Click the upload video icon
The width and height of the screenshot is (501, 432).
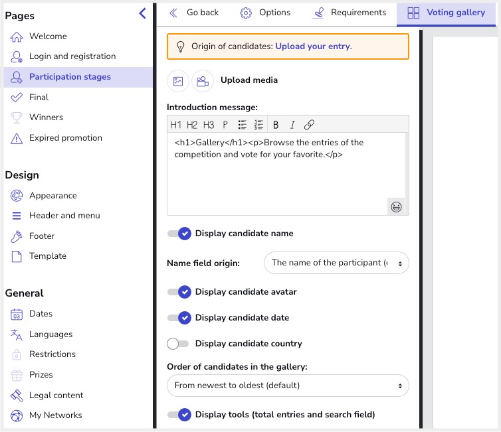pos(203,81)
